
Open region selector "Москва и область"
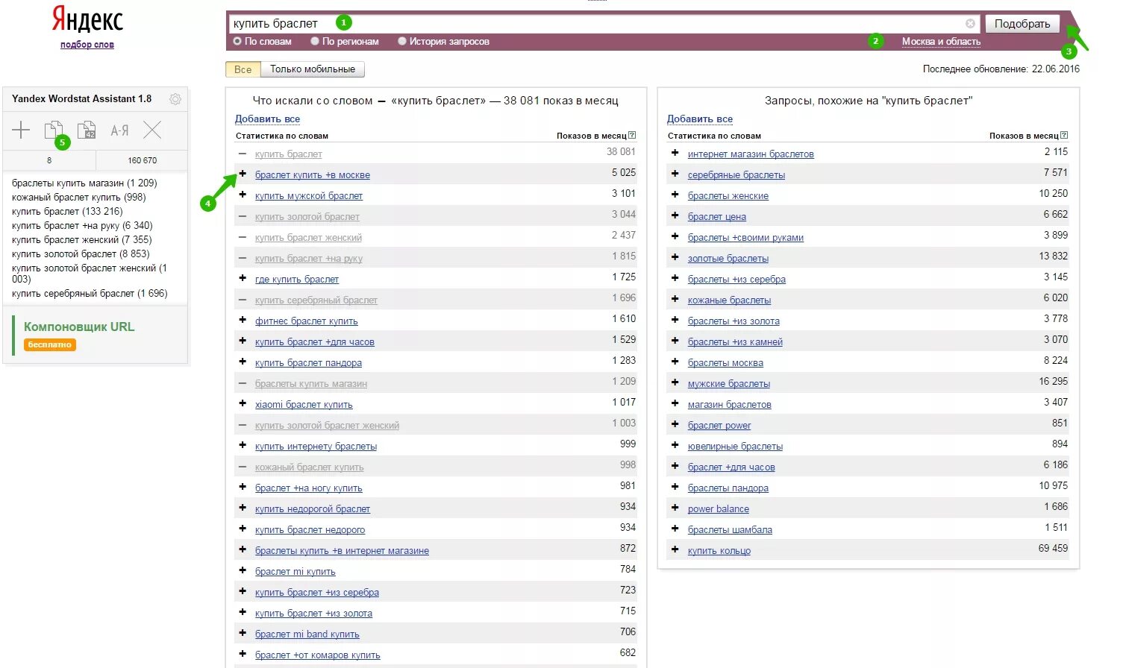click(x=941, y=42)
